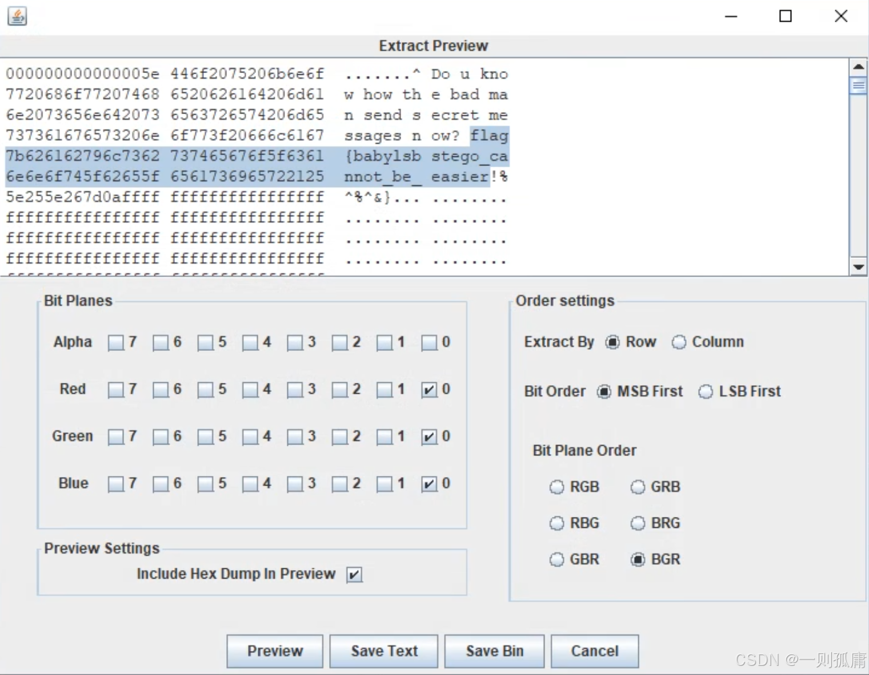Select Column extraction mode

(x=679, y=342)
